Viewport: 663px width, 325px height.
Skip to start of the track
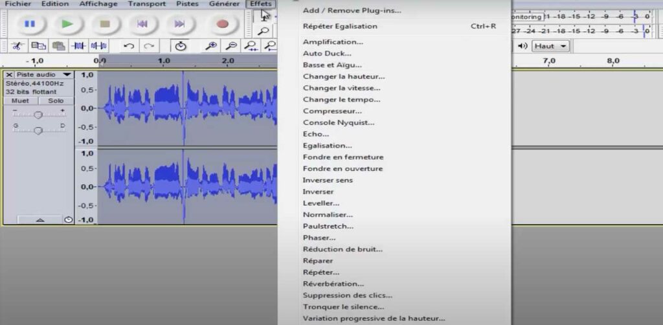pyautogui.click(x=142, y=24)
